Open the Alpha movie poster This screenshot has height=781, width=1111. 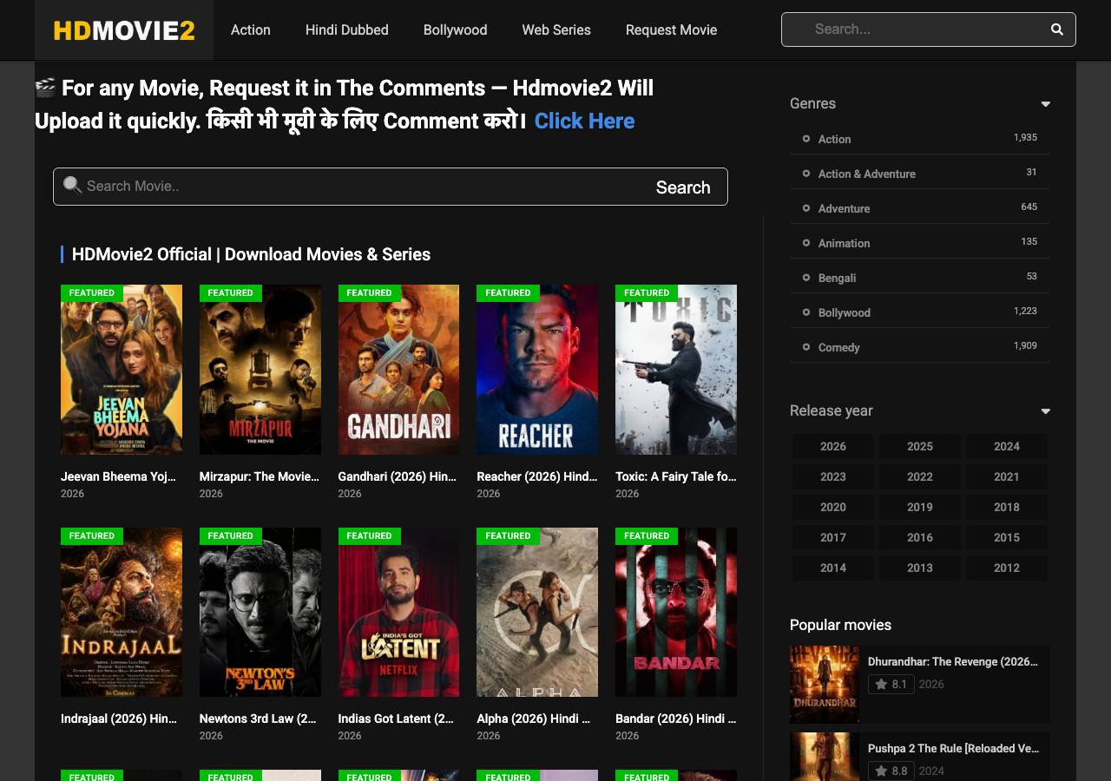point(537,612)
